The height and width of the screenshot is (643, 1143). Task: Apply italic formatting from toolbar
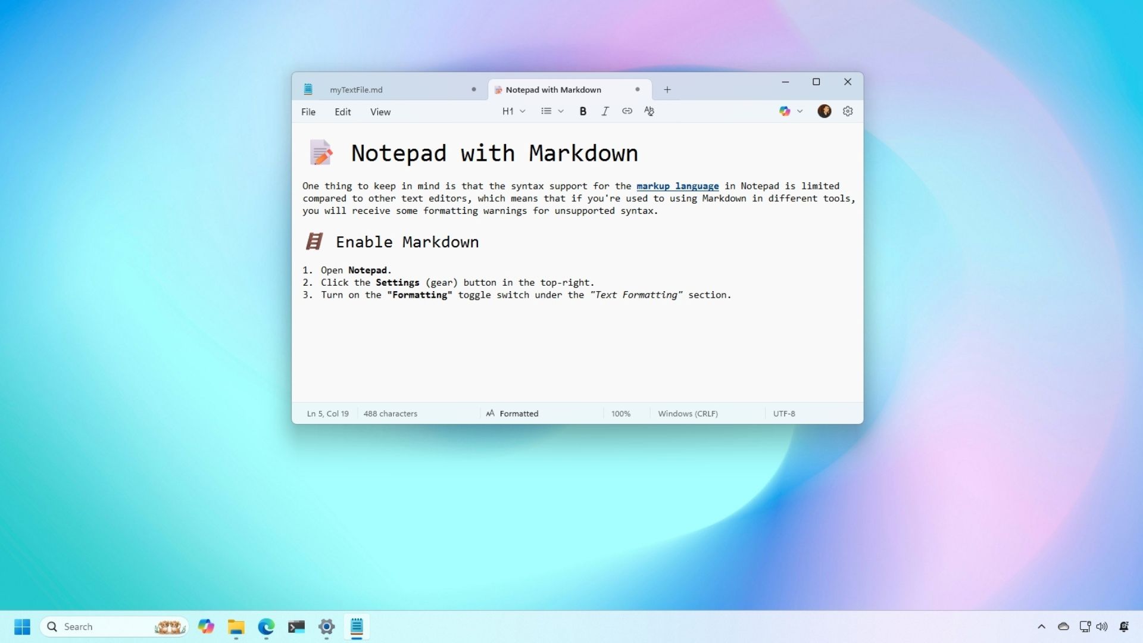click(x=605, y=111)
